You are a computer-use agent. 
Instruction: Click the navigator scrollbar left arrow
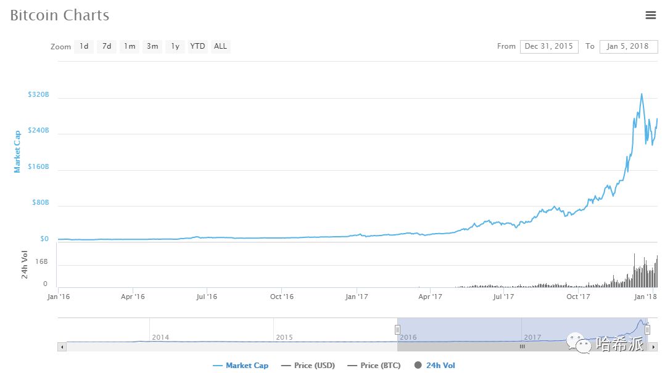point(62,346)
